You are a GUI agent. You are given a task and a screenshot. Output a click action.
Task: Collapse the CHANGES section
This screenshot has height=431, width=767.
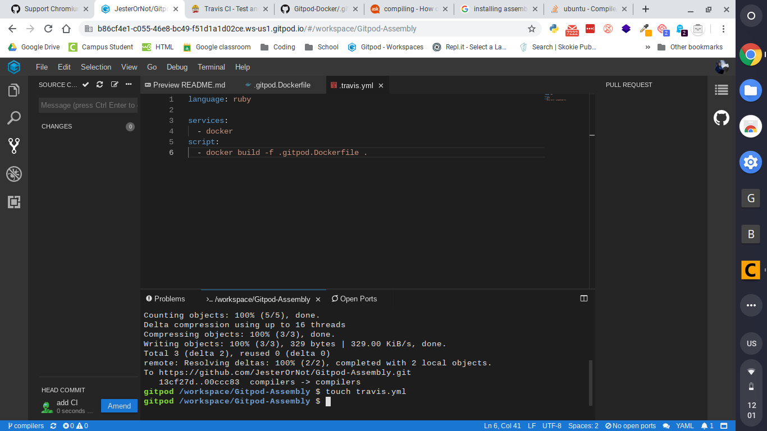56,126
